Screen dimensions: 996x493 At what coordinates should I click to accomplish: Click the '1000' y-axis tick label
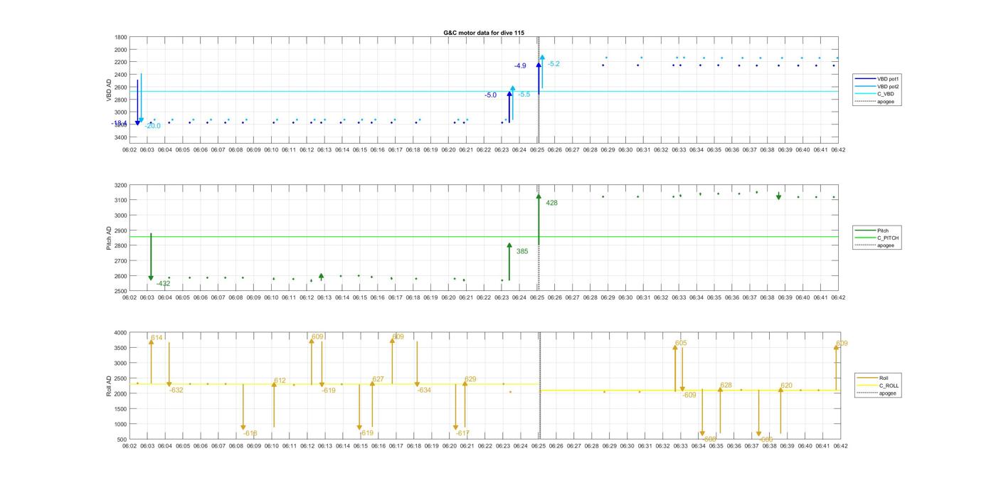tap(121, 424)
